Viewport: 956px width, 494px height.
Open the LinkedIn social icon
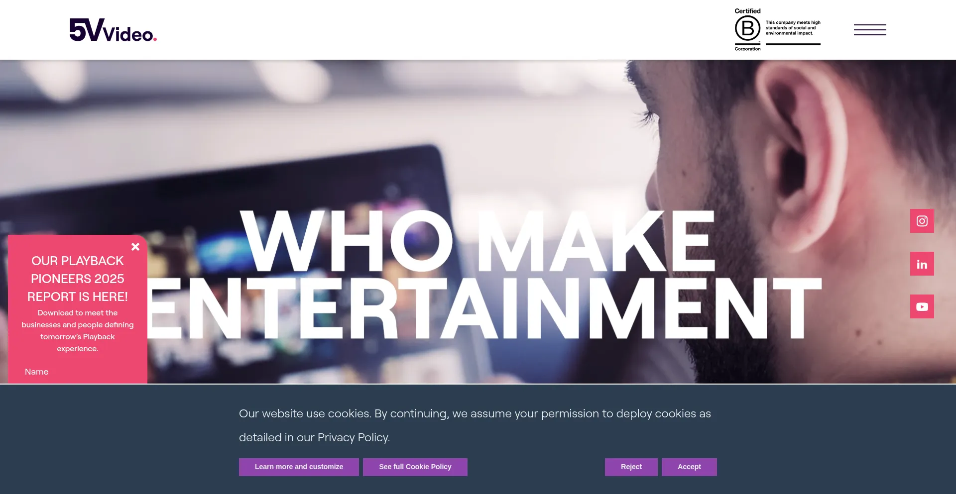coord(922,264)
